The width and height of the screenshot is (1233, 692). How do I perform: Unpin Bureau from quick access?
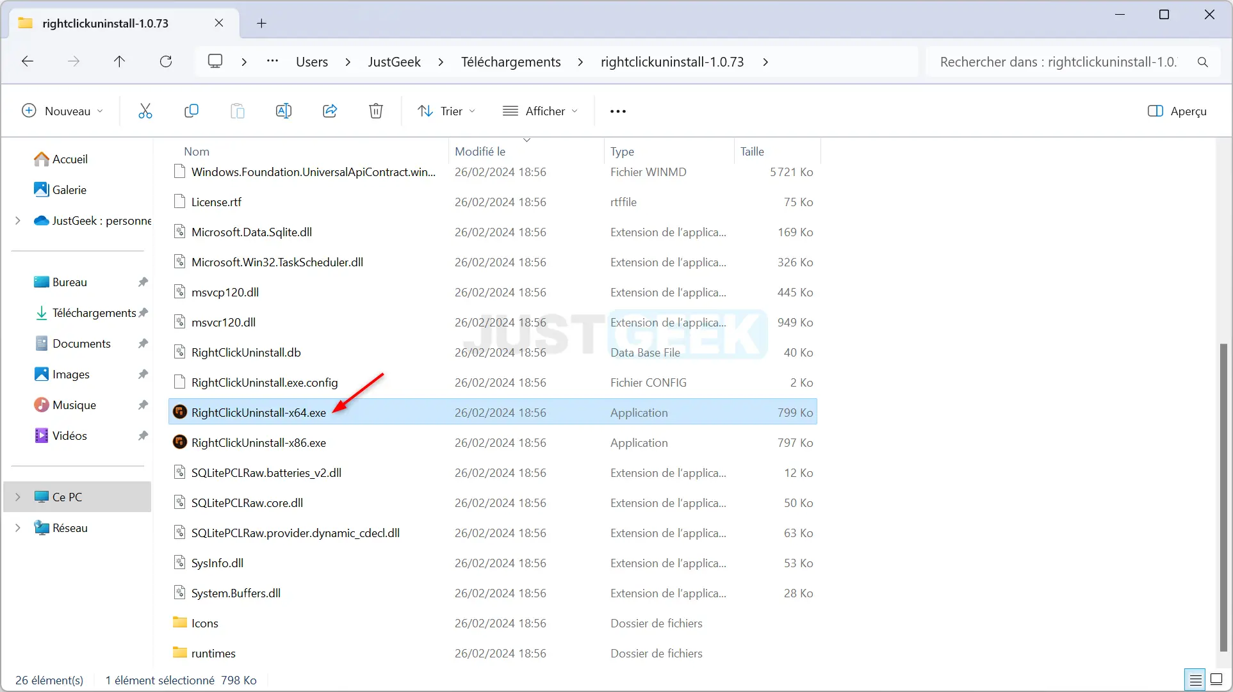(x=143, y=282)
